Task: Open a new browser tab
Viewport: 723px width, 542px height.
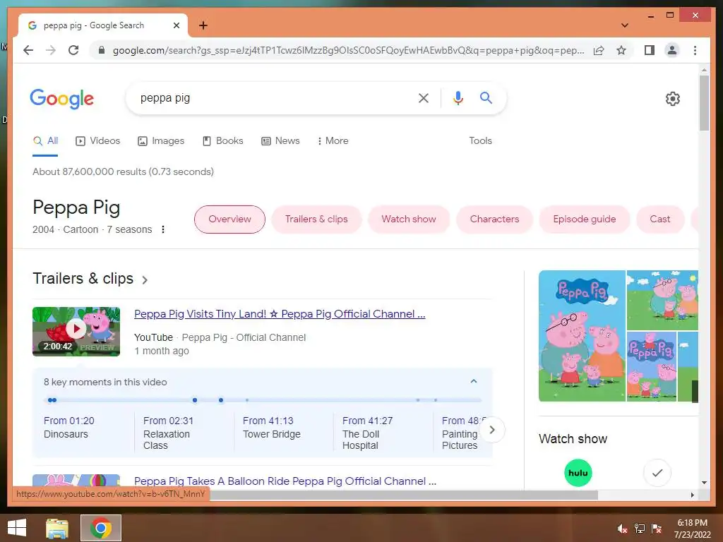Action: point(203,25)
